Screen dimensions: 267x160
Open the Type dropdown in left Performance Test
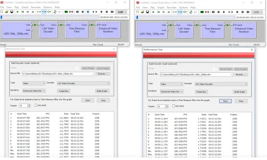coord(34,83)
